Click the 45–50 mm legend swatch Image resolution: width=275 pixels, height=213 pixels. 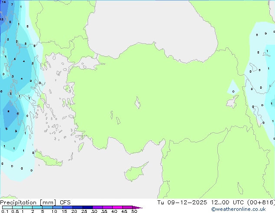coord(128,207)
